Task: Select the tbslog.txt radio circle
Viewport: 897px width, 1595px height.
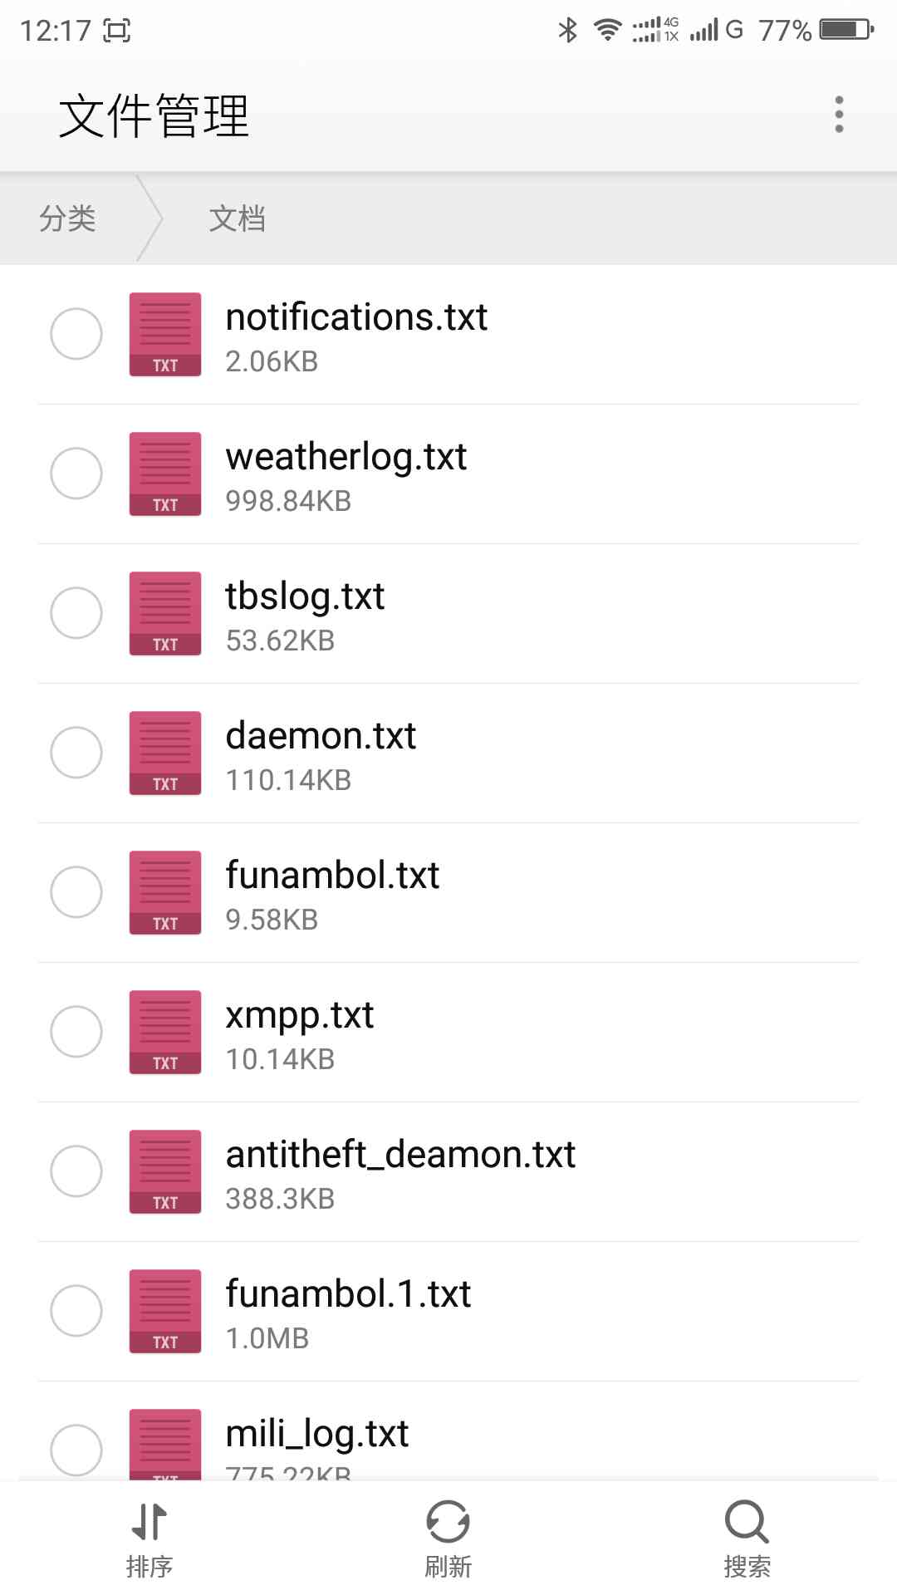Action: 76,613
